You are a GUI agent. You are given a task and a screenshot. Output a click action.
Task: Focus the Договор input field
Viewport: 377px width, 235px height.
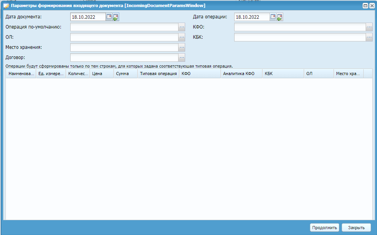(124, 57)
